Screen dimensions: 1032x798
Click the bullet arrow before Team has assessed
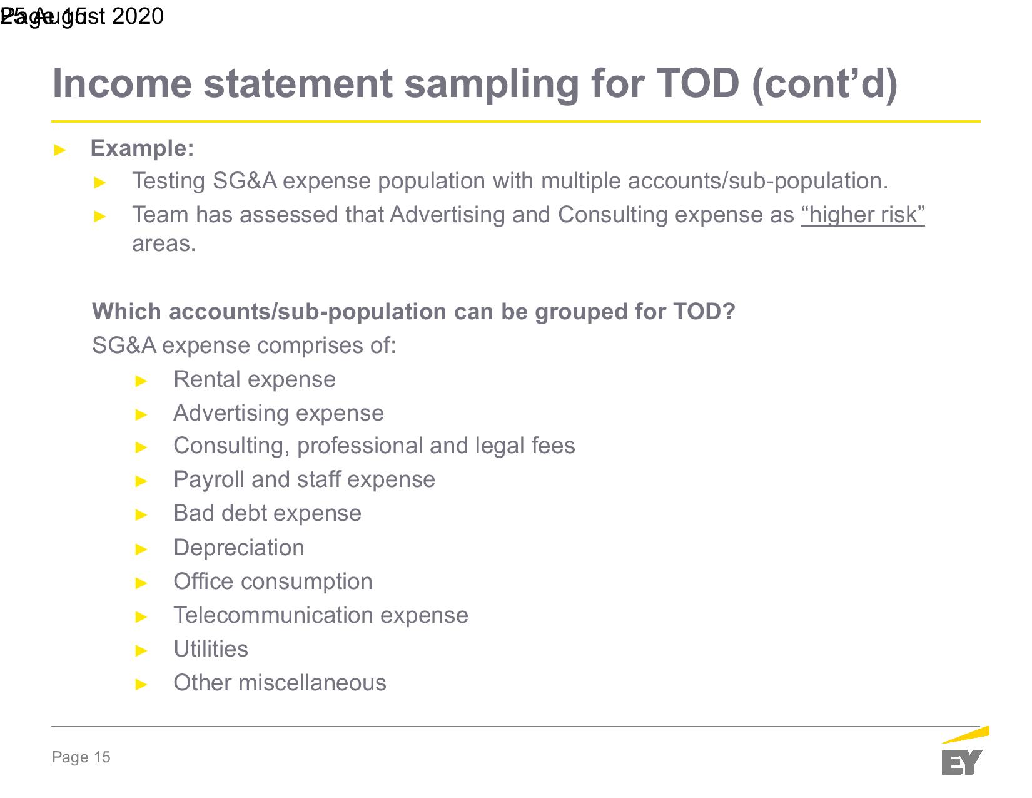tap(100, 216)
